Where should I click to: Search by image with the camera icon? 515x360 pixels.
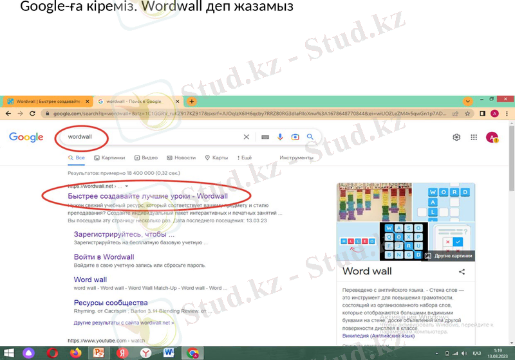click(295, 137)
